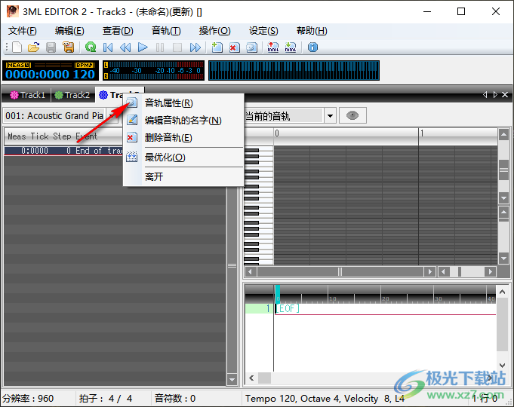Click the measure 0 marker in the ruler

tap(277, 133)
